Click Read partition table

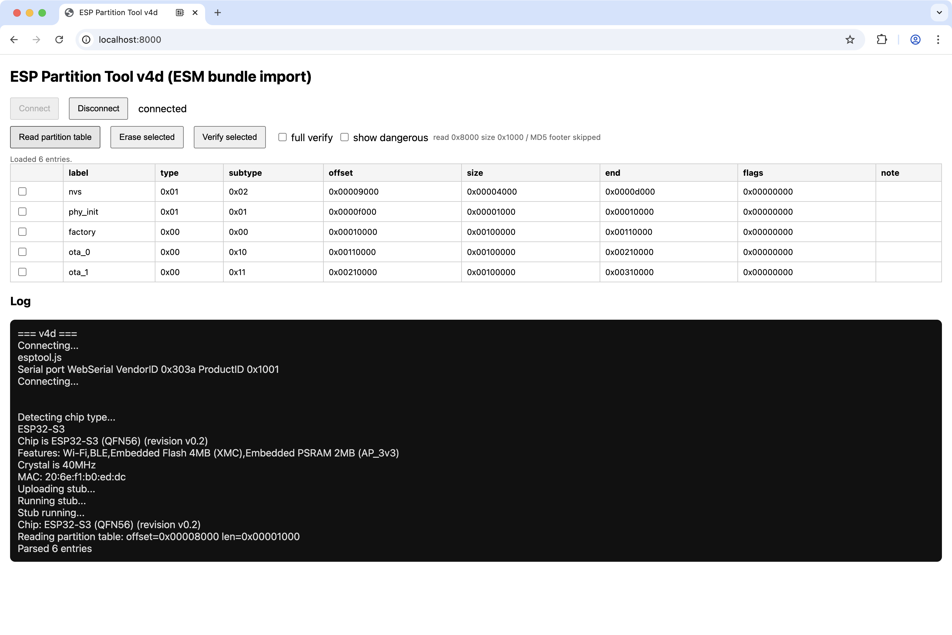(x=55, y=137)
